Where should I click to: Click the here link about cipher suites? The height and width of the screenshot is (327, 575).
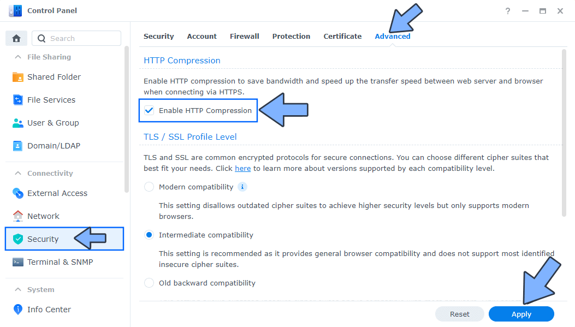point(242,168)
